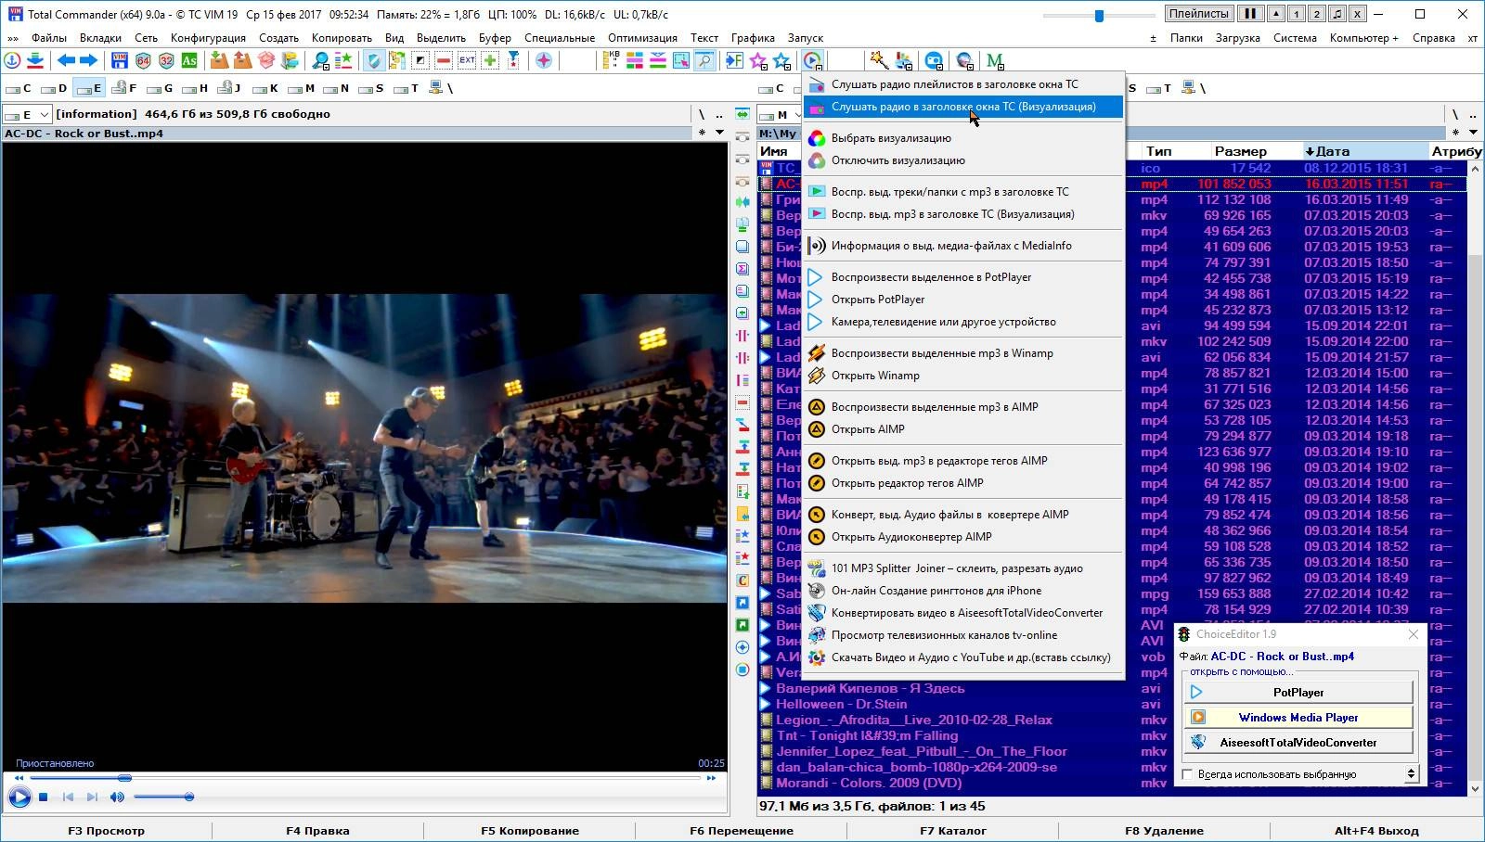Screen dimensions: 1485x842
Task: Click 'Информация о выд. медиа-файлах с MediaInfo'
Action: pos(963,246)
